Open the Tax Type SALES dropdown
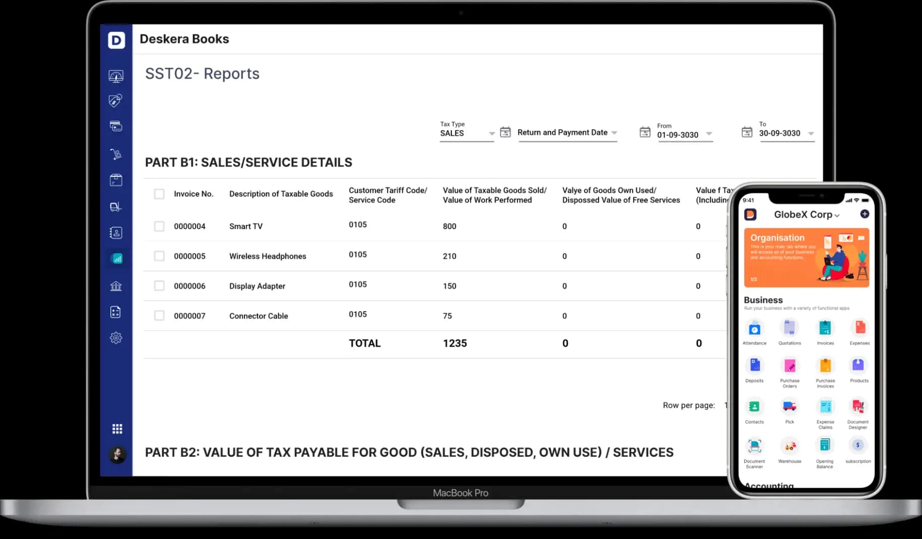 click(x=467, y=133)
